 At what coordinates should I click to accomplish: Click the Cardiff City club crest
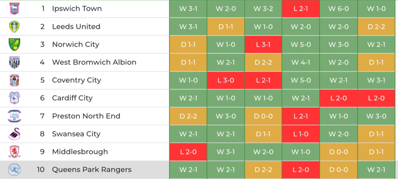coord(15,98)
